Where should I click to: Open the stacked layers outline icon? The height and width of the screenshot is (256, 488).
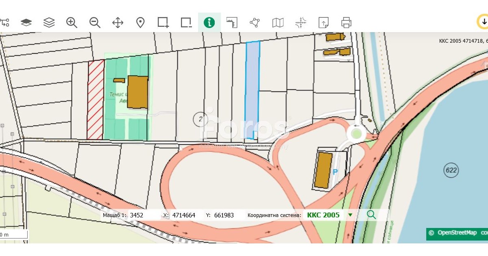tap(49, 22)
